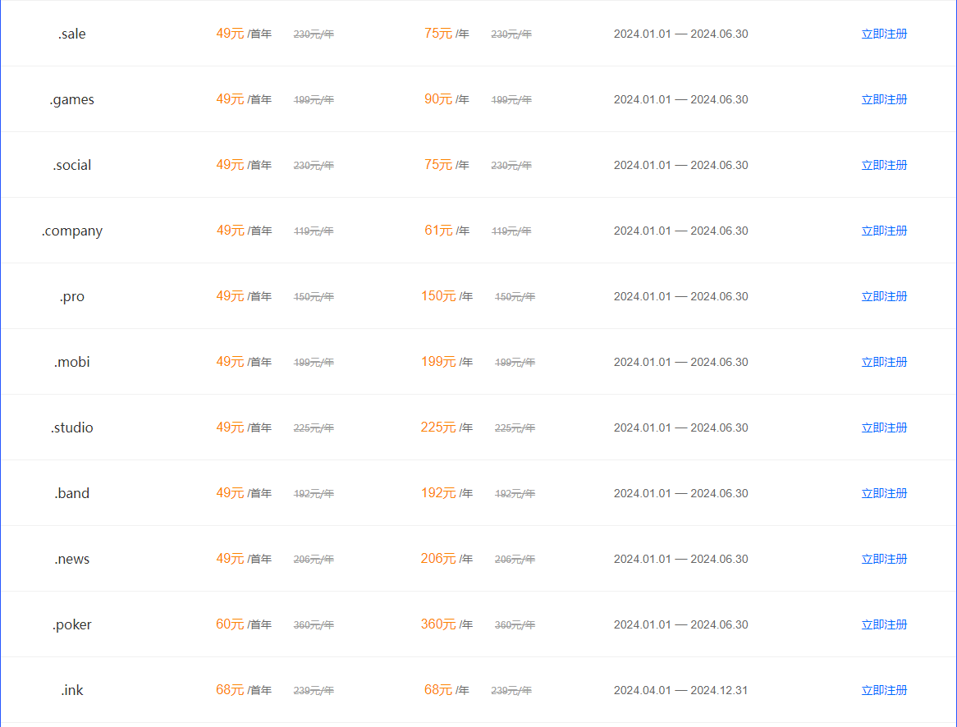
Task: Click 立即注册 for the .news domain
Action: [x=884, y=559]
